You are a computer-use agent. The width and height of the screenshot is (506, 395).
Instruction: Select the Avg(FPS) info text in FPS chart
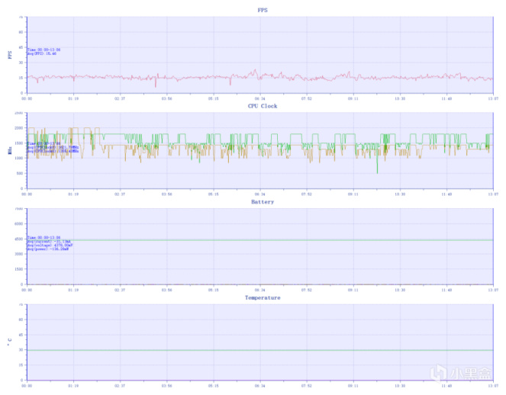click(42, 54)
